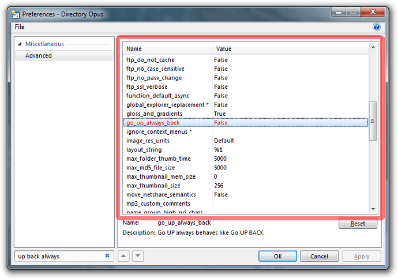Sort by the Name column header

(x=168, y=48)
